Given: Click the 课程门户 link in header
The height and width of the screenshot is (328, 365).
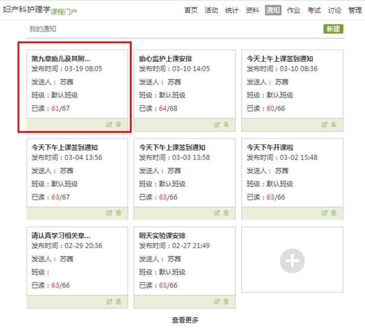Looking at the screenshot, I should point(64,12).
